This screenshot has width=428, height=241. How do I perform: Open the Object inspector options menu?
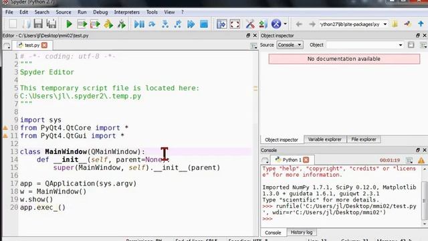(x=423, y=45)
